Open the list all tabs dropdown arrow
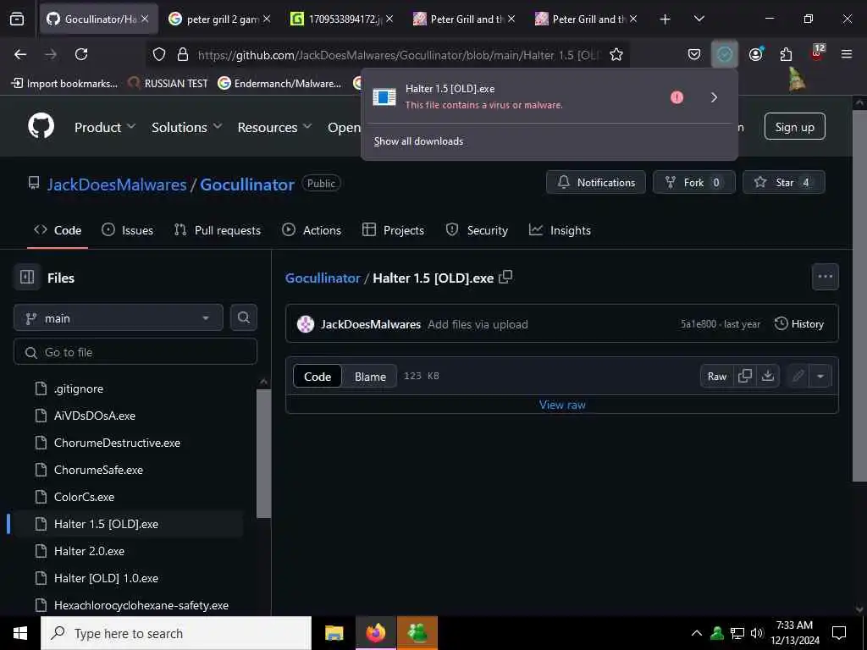Screen dimensions: 867x650 pyautogui.click(x=699, y=19)
